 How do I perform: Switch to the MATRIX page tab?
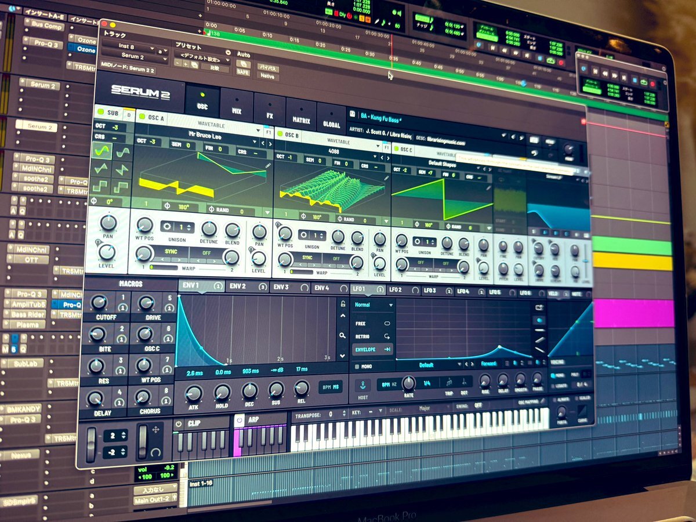tap(302, 114)
